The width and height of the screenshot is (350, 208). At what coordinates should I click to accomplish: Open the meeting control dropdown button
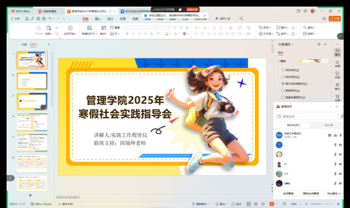pos(334,193)
